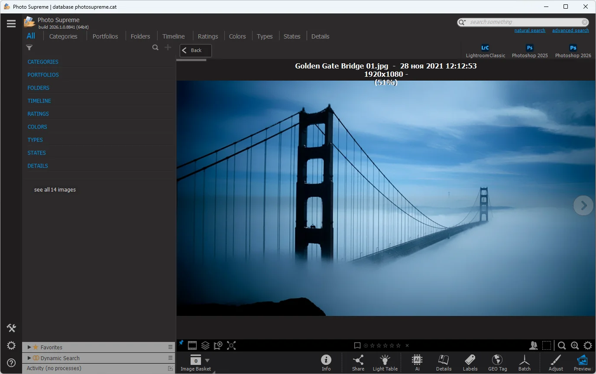Toggle the filmstrip view
This screenshot has width=596, height=374.
coord(192,345)
